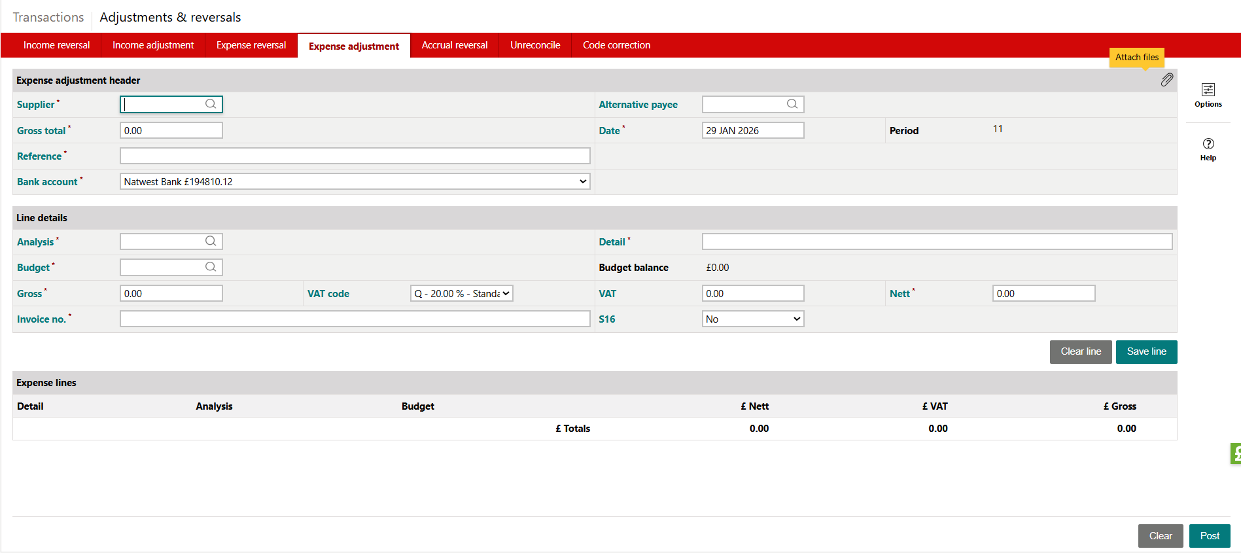The image size is (1241, 553).
Task: Click the Clear line button
Action: [1081, 351]
